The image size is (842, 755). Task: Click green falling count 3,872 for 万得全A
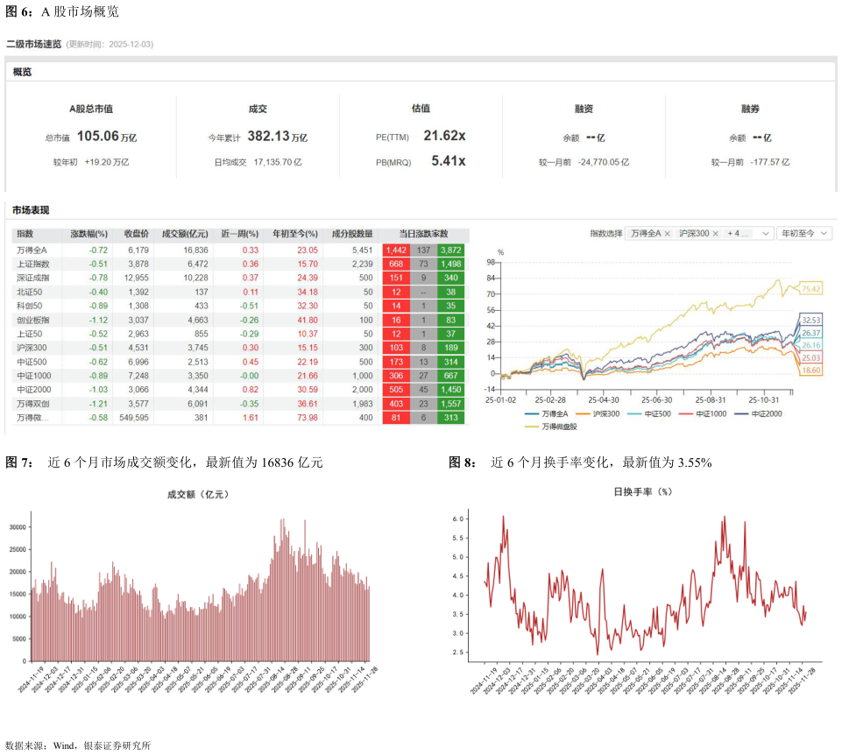(x=451, y=250)
